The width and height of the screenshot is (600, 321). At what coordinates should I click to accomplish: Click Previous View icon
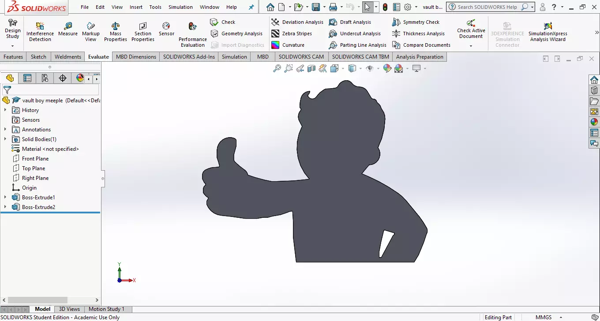point(300,68)
